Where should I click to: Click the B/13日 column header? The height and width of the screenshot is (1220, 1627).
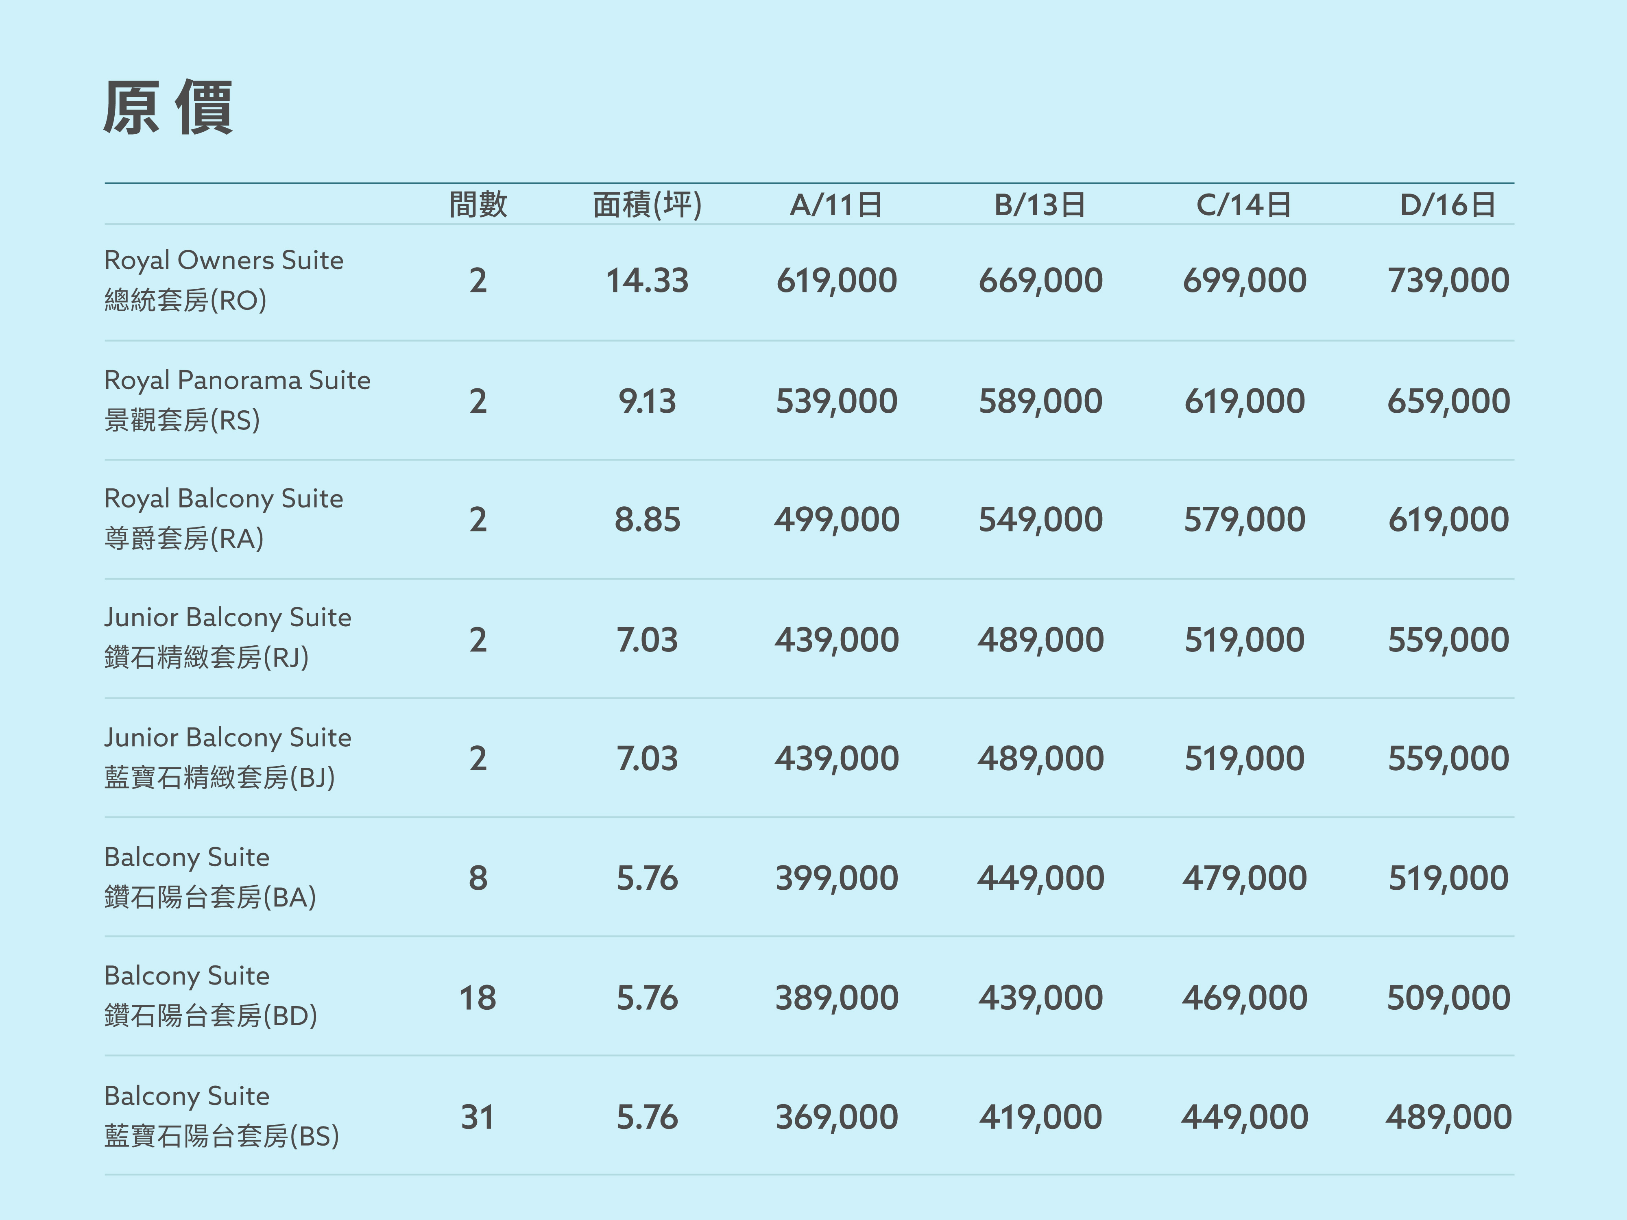pyautogui.click(x=1040, y=205)
